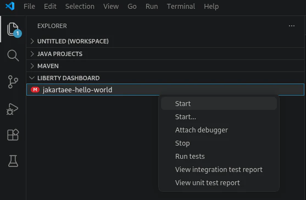Expand the MAVEN section

[x=165, y=66]
